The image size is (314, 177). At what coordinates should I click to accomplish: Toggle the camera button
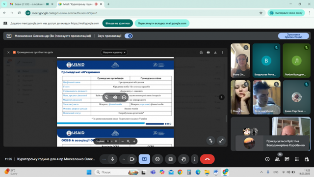[x=132, y=159]
